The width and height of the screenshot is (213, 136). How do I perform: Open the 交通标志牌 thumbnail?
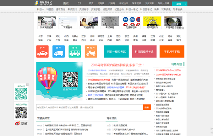(x=131, y=23)
